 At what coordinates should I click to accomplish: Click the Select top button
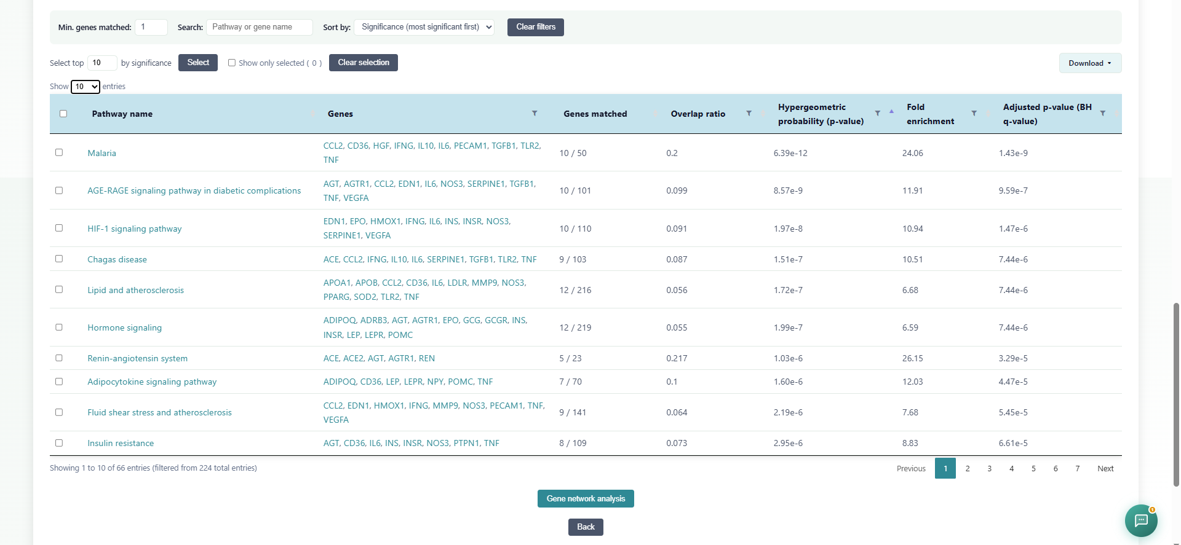(x=198, y=63)
